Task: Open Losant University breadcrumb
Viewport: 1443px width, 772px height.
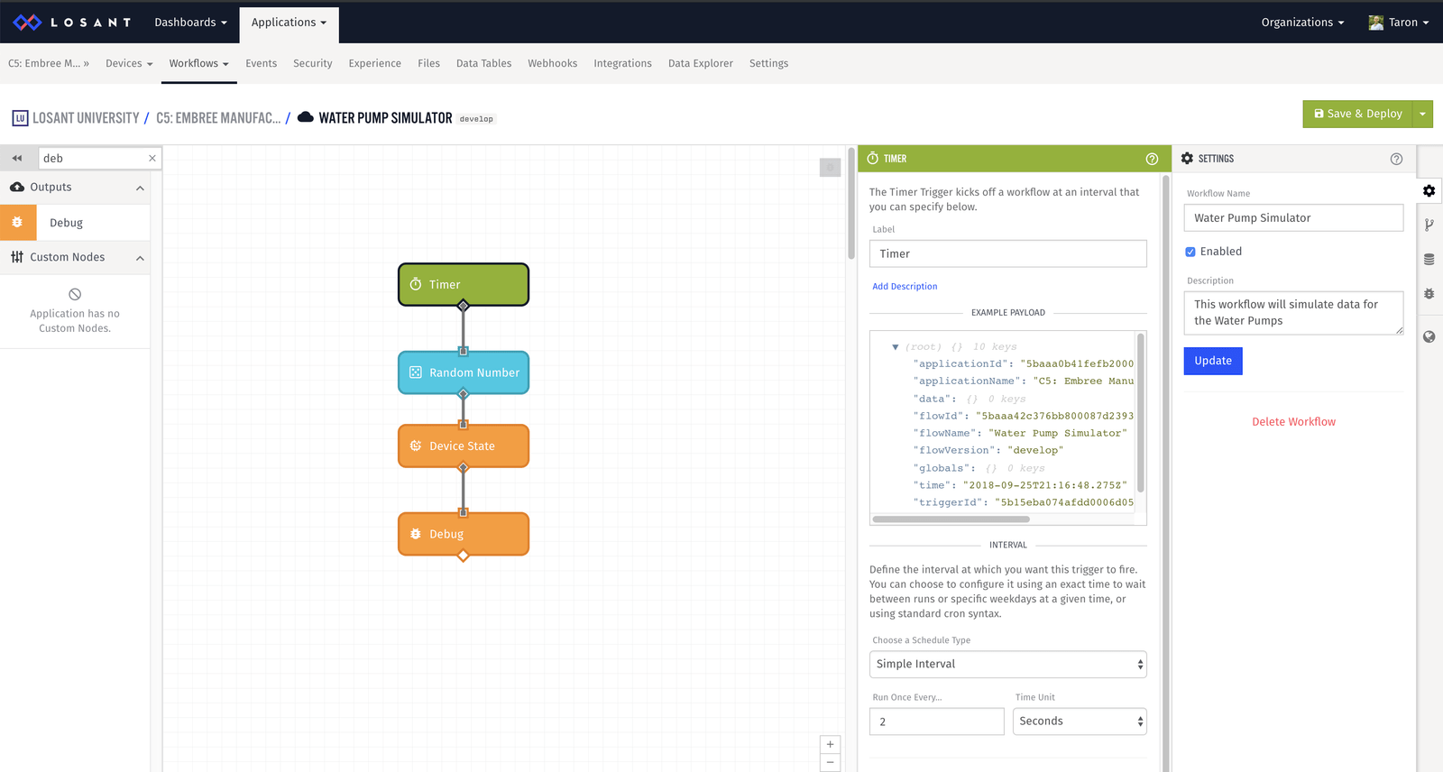Action: (86, 118)
